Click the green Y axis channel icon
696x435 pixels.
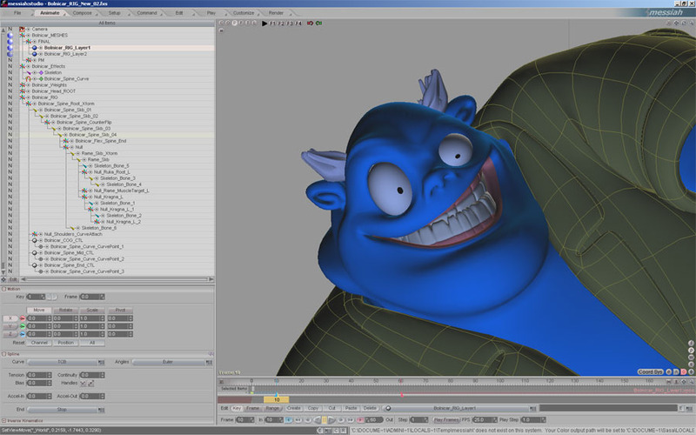click(x=21, y=327)
